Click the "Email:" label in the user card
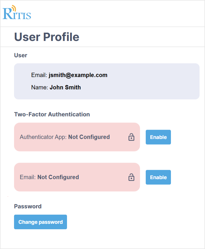The width and height of the screenshot is (205, 249). click(x=39, y=75)
